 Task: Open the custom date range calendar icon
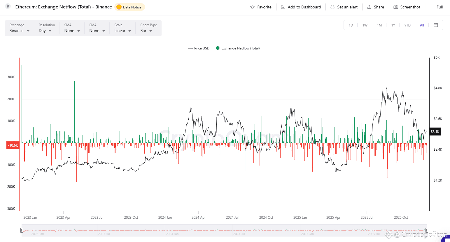tap(436, 25)
